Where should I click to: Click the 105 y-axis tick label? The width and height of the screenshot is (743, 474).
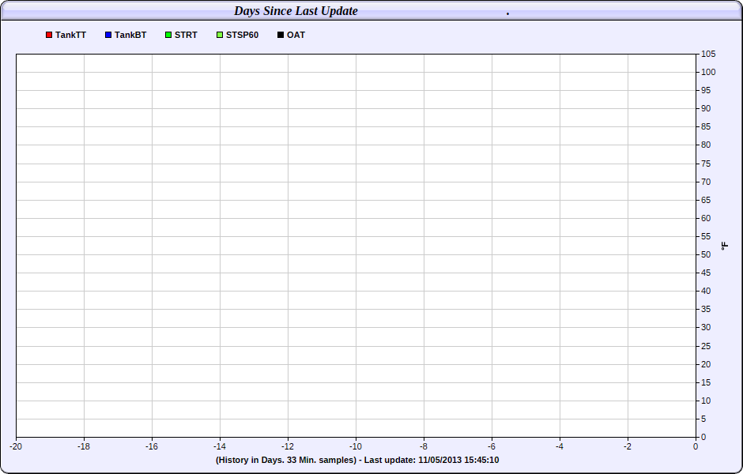tap(708, 54)
